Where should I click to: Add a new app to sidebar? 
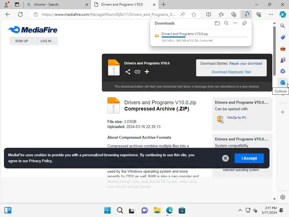283,112
